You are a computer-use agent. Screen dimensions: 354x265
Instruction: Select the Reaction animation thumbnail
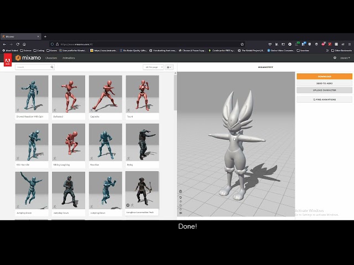click(106, 142)
